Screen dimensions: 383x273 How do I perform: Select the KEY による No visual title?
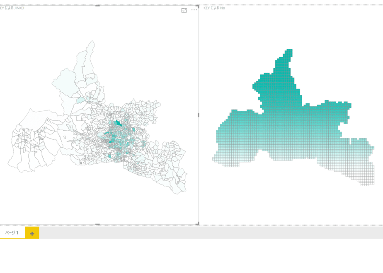coord(214,8)
